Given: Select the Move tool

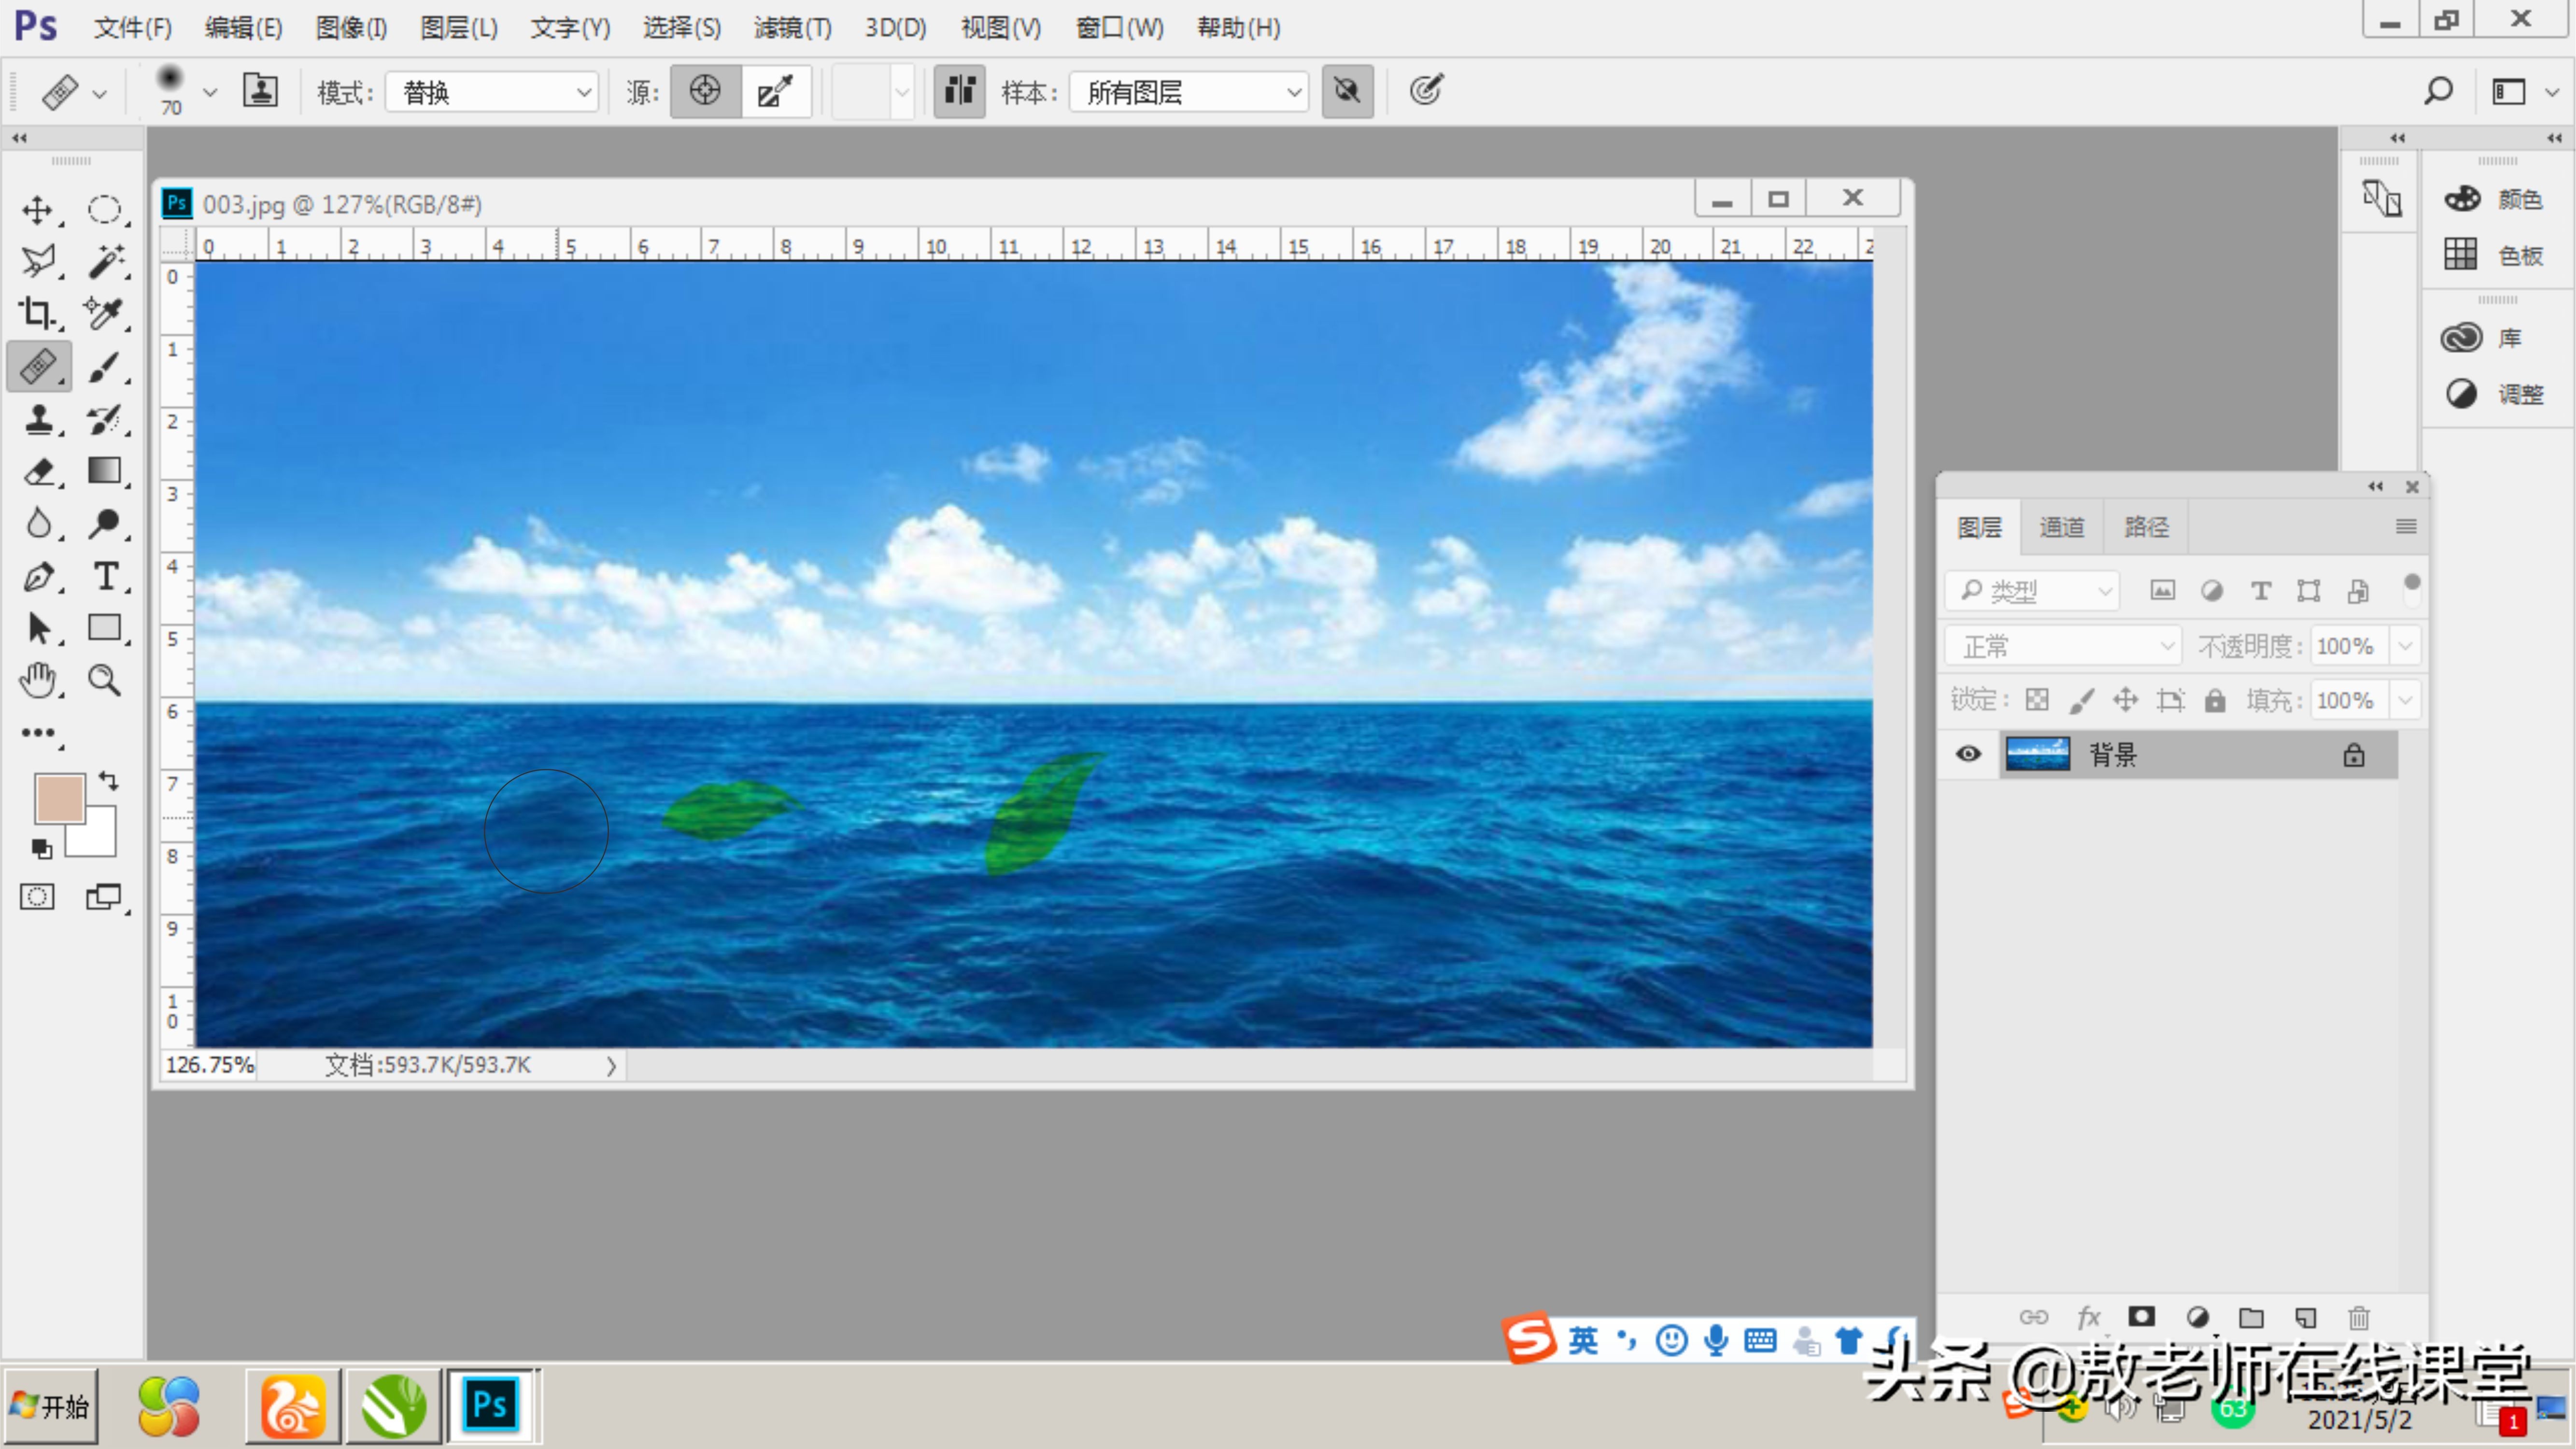Looking at the screenshot, I should (38, 210).
